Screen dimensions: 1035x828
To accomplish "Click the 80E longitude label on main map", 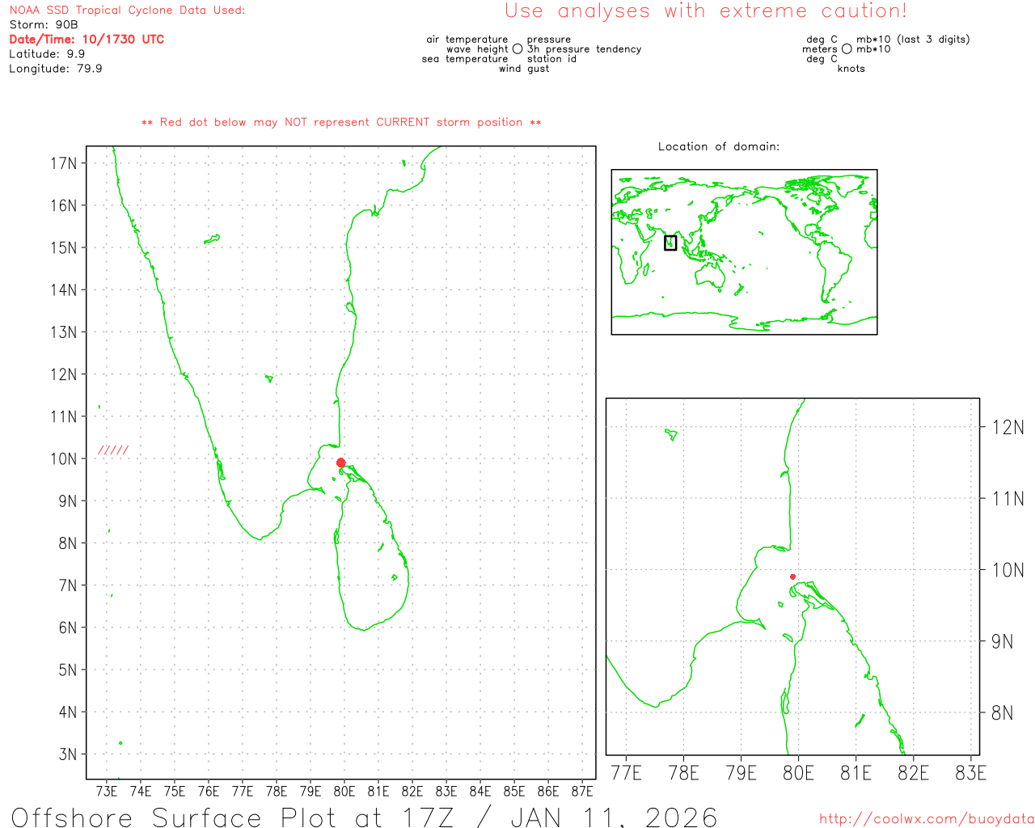I will tap(344, 791).
